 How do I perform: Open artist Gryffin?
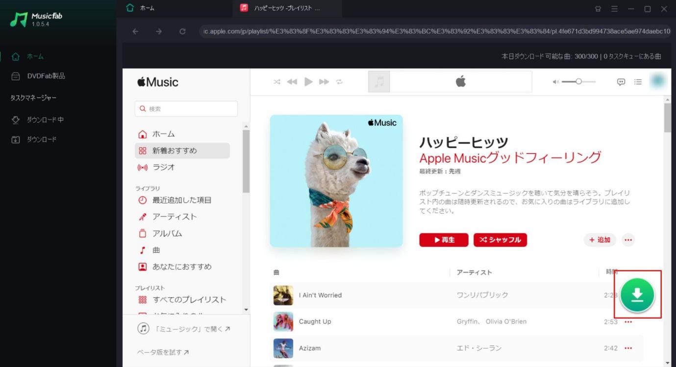(x=467, y=321)
